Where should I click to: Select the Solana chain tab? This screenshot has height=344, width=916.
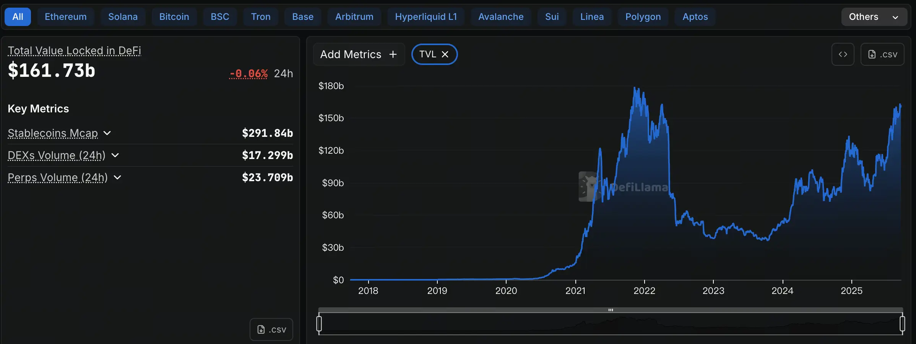[123, 17]
